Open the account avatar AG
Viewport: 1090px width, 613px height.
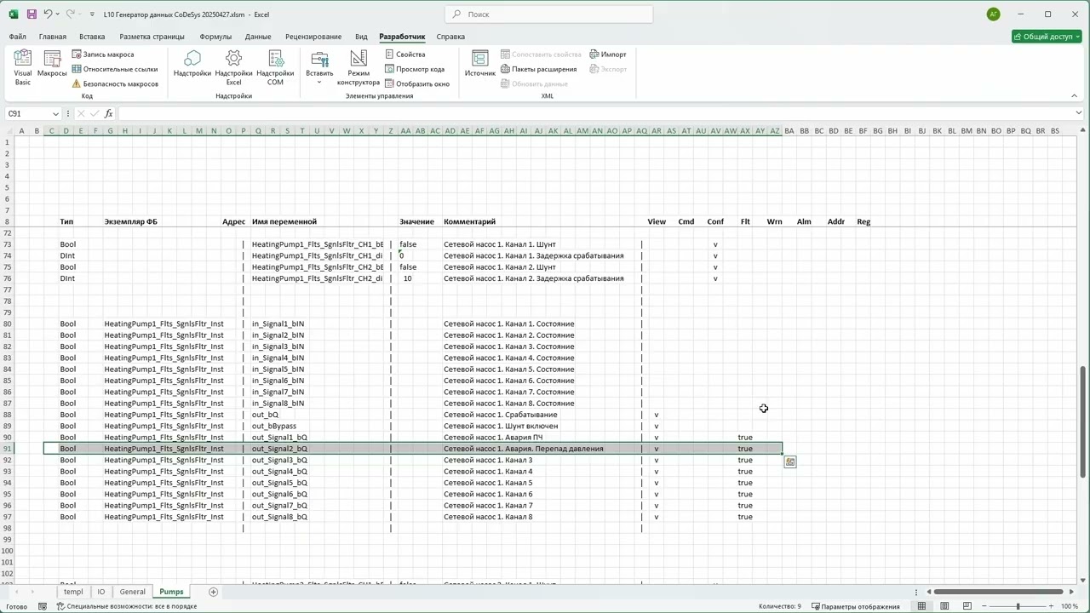(x=993, y=14)
